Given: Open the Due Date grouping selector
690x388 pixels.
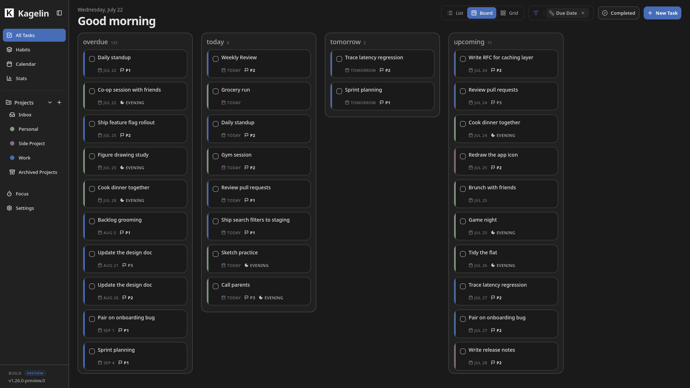Looking at the screenshot, I should point(563,13).
